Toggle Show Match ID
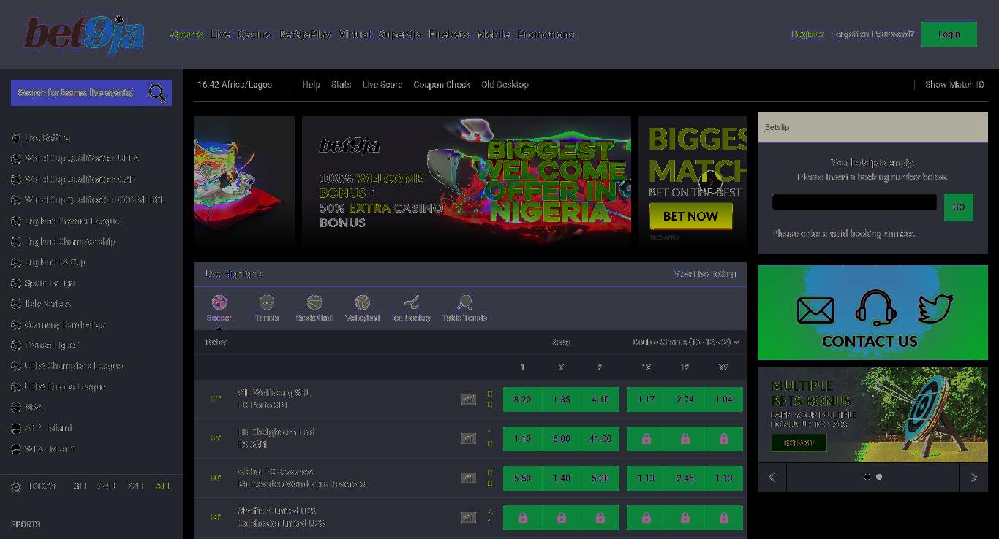The width and height of the screenshot is (999, 539). [x=954, y=85]
